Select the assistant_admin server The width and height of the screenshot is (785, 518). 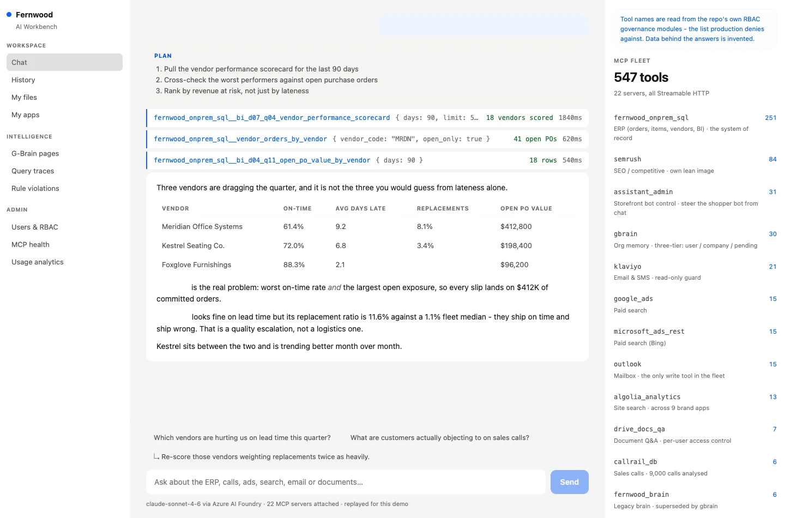695,202
